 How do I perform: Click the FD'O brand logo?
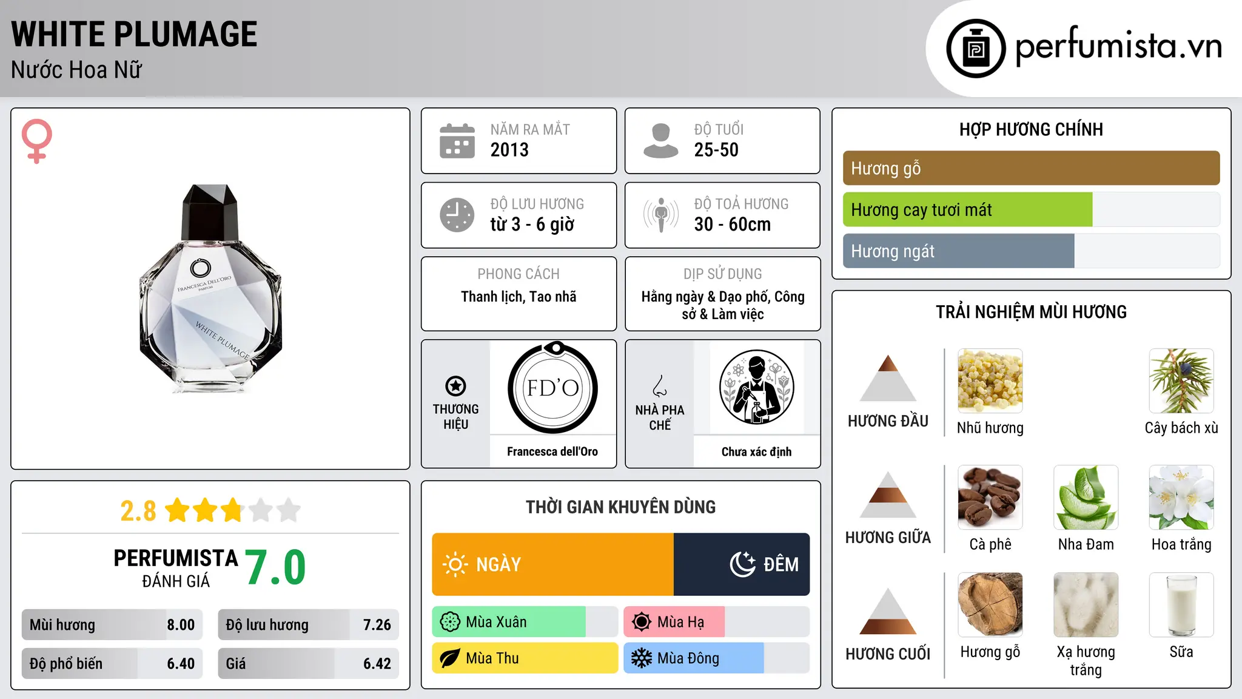coord(552,388)
